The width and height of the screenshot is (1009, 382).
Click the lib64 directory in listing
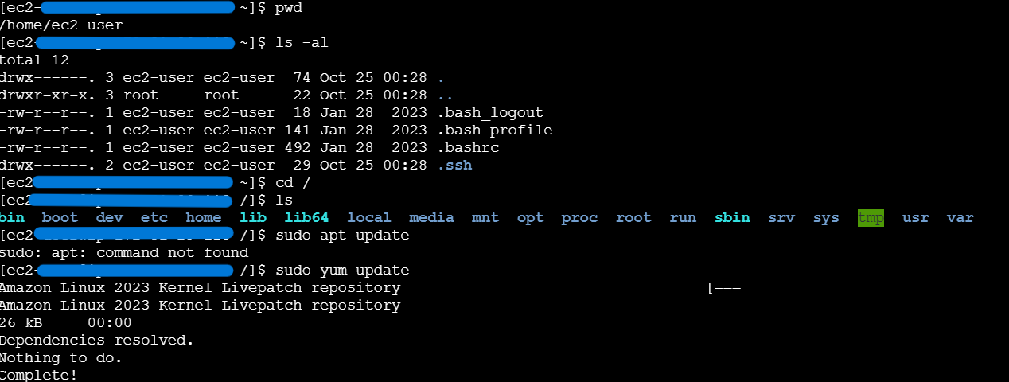coord(306,218)
